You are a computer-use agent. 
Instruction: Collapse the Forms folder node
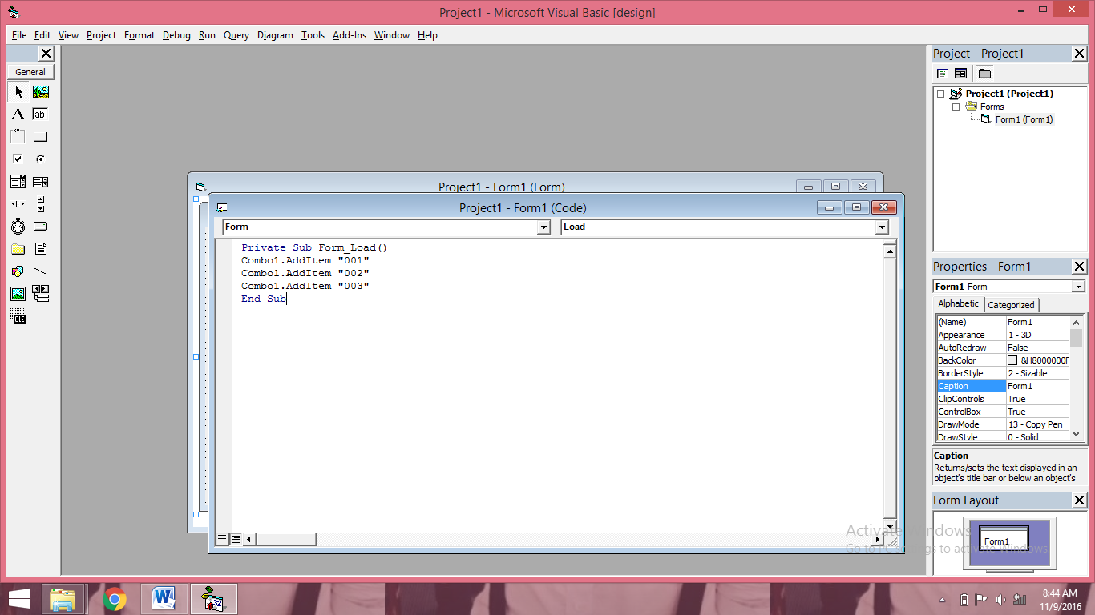pos(956,107)
